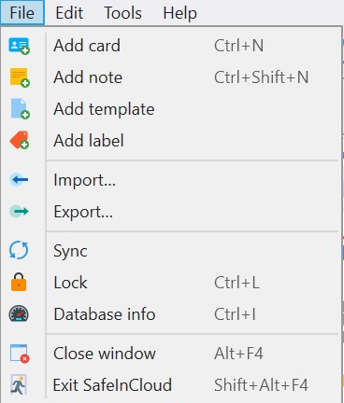This screenshot has height=403, width=344.
Task: Open the Help menu
Action: 179,13
